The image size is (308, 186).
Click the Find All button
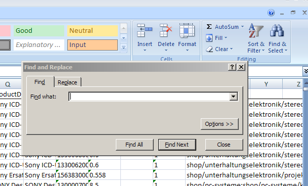135,145
